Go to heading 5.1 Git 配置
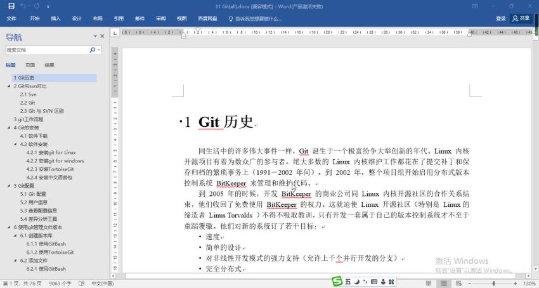 pyautogui.click(x=33, y=194)
